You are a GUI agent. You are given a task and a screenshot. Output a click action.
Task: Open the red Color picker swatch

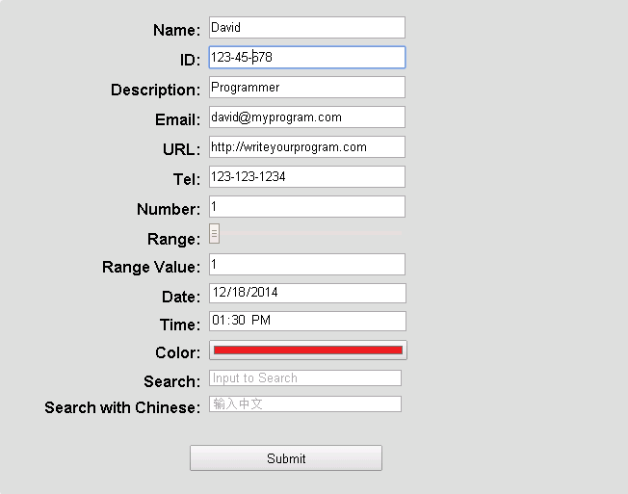click(307, 351)
